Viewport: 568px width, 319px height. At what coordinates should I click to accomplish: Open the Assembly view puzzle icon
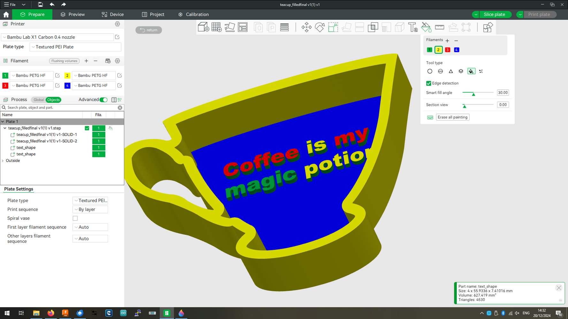488,27
